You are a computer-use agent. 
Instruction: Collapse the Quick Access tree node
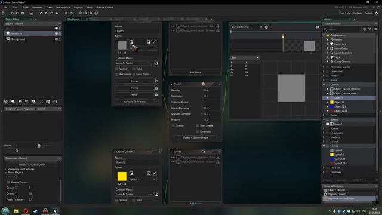[324, 35]
